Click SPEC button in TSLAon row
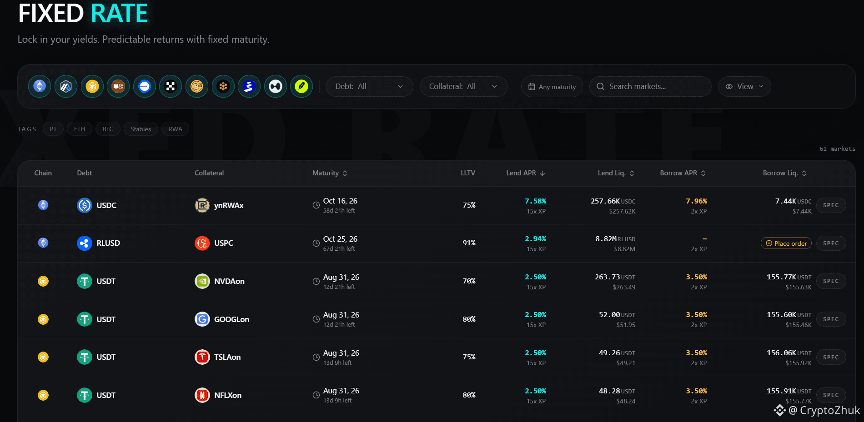 831,357
